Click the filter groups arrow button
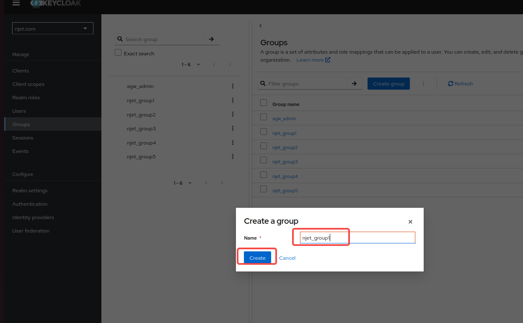523x323 pixels. pyautogui.click(x=354, y=84)
